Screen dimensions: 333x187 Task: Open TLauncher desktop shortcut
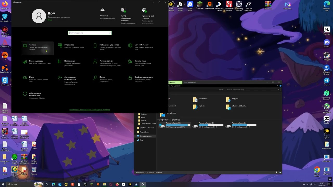tap(200, 5)
